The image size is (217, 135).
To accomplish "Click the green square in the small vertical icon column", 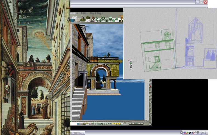I will point(131,63).
